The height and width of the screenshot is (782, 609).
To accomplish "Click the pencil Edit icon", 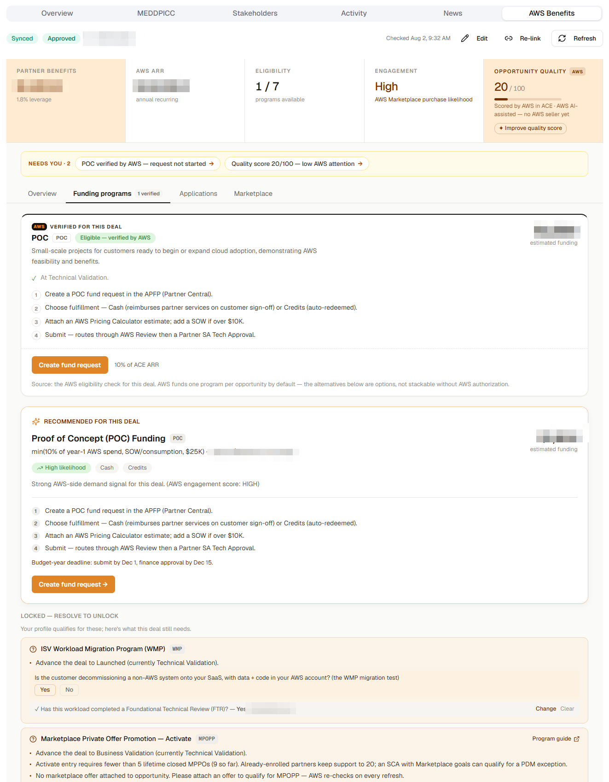I will [x=465, y=38].
